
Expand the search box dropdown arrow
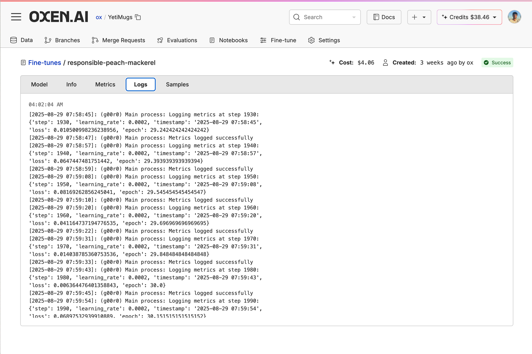354,17
